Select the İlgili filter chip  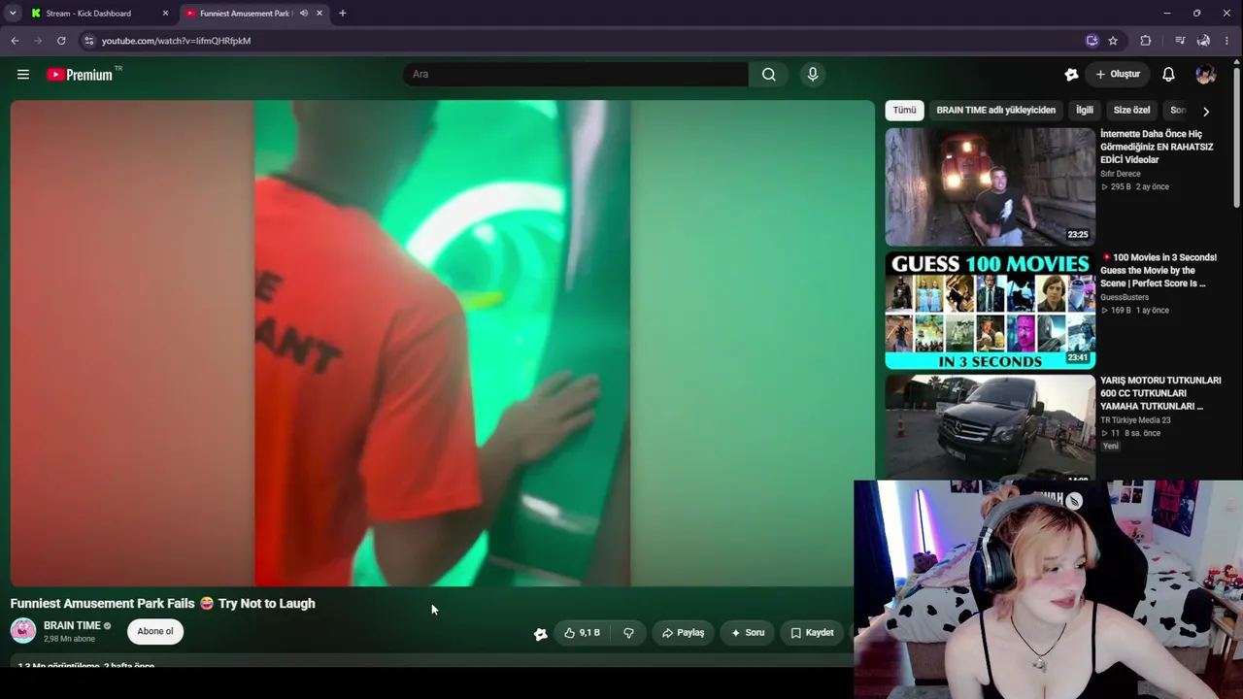point(1085,111)
